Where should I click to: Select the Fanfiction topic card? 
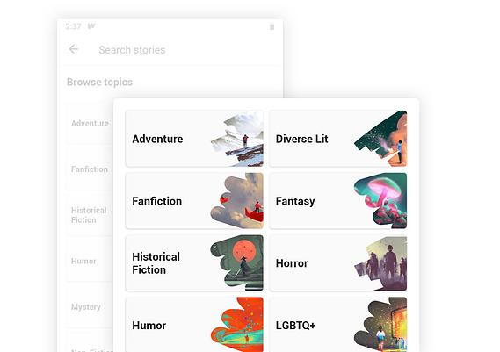coord(194,201)
